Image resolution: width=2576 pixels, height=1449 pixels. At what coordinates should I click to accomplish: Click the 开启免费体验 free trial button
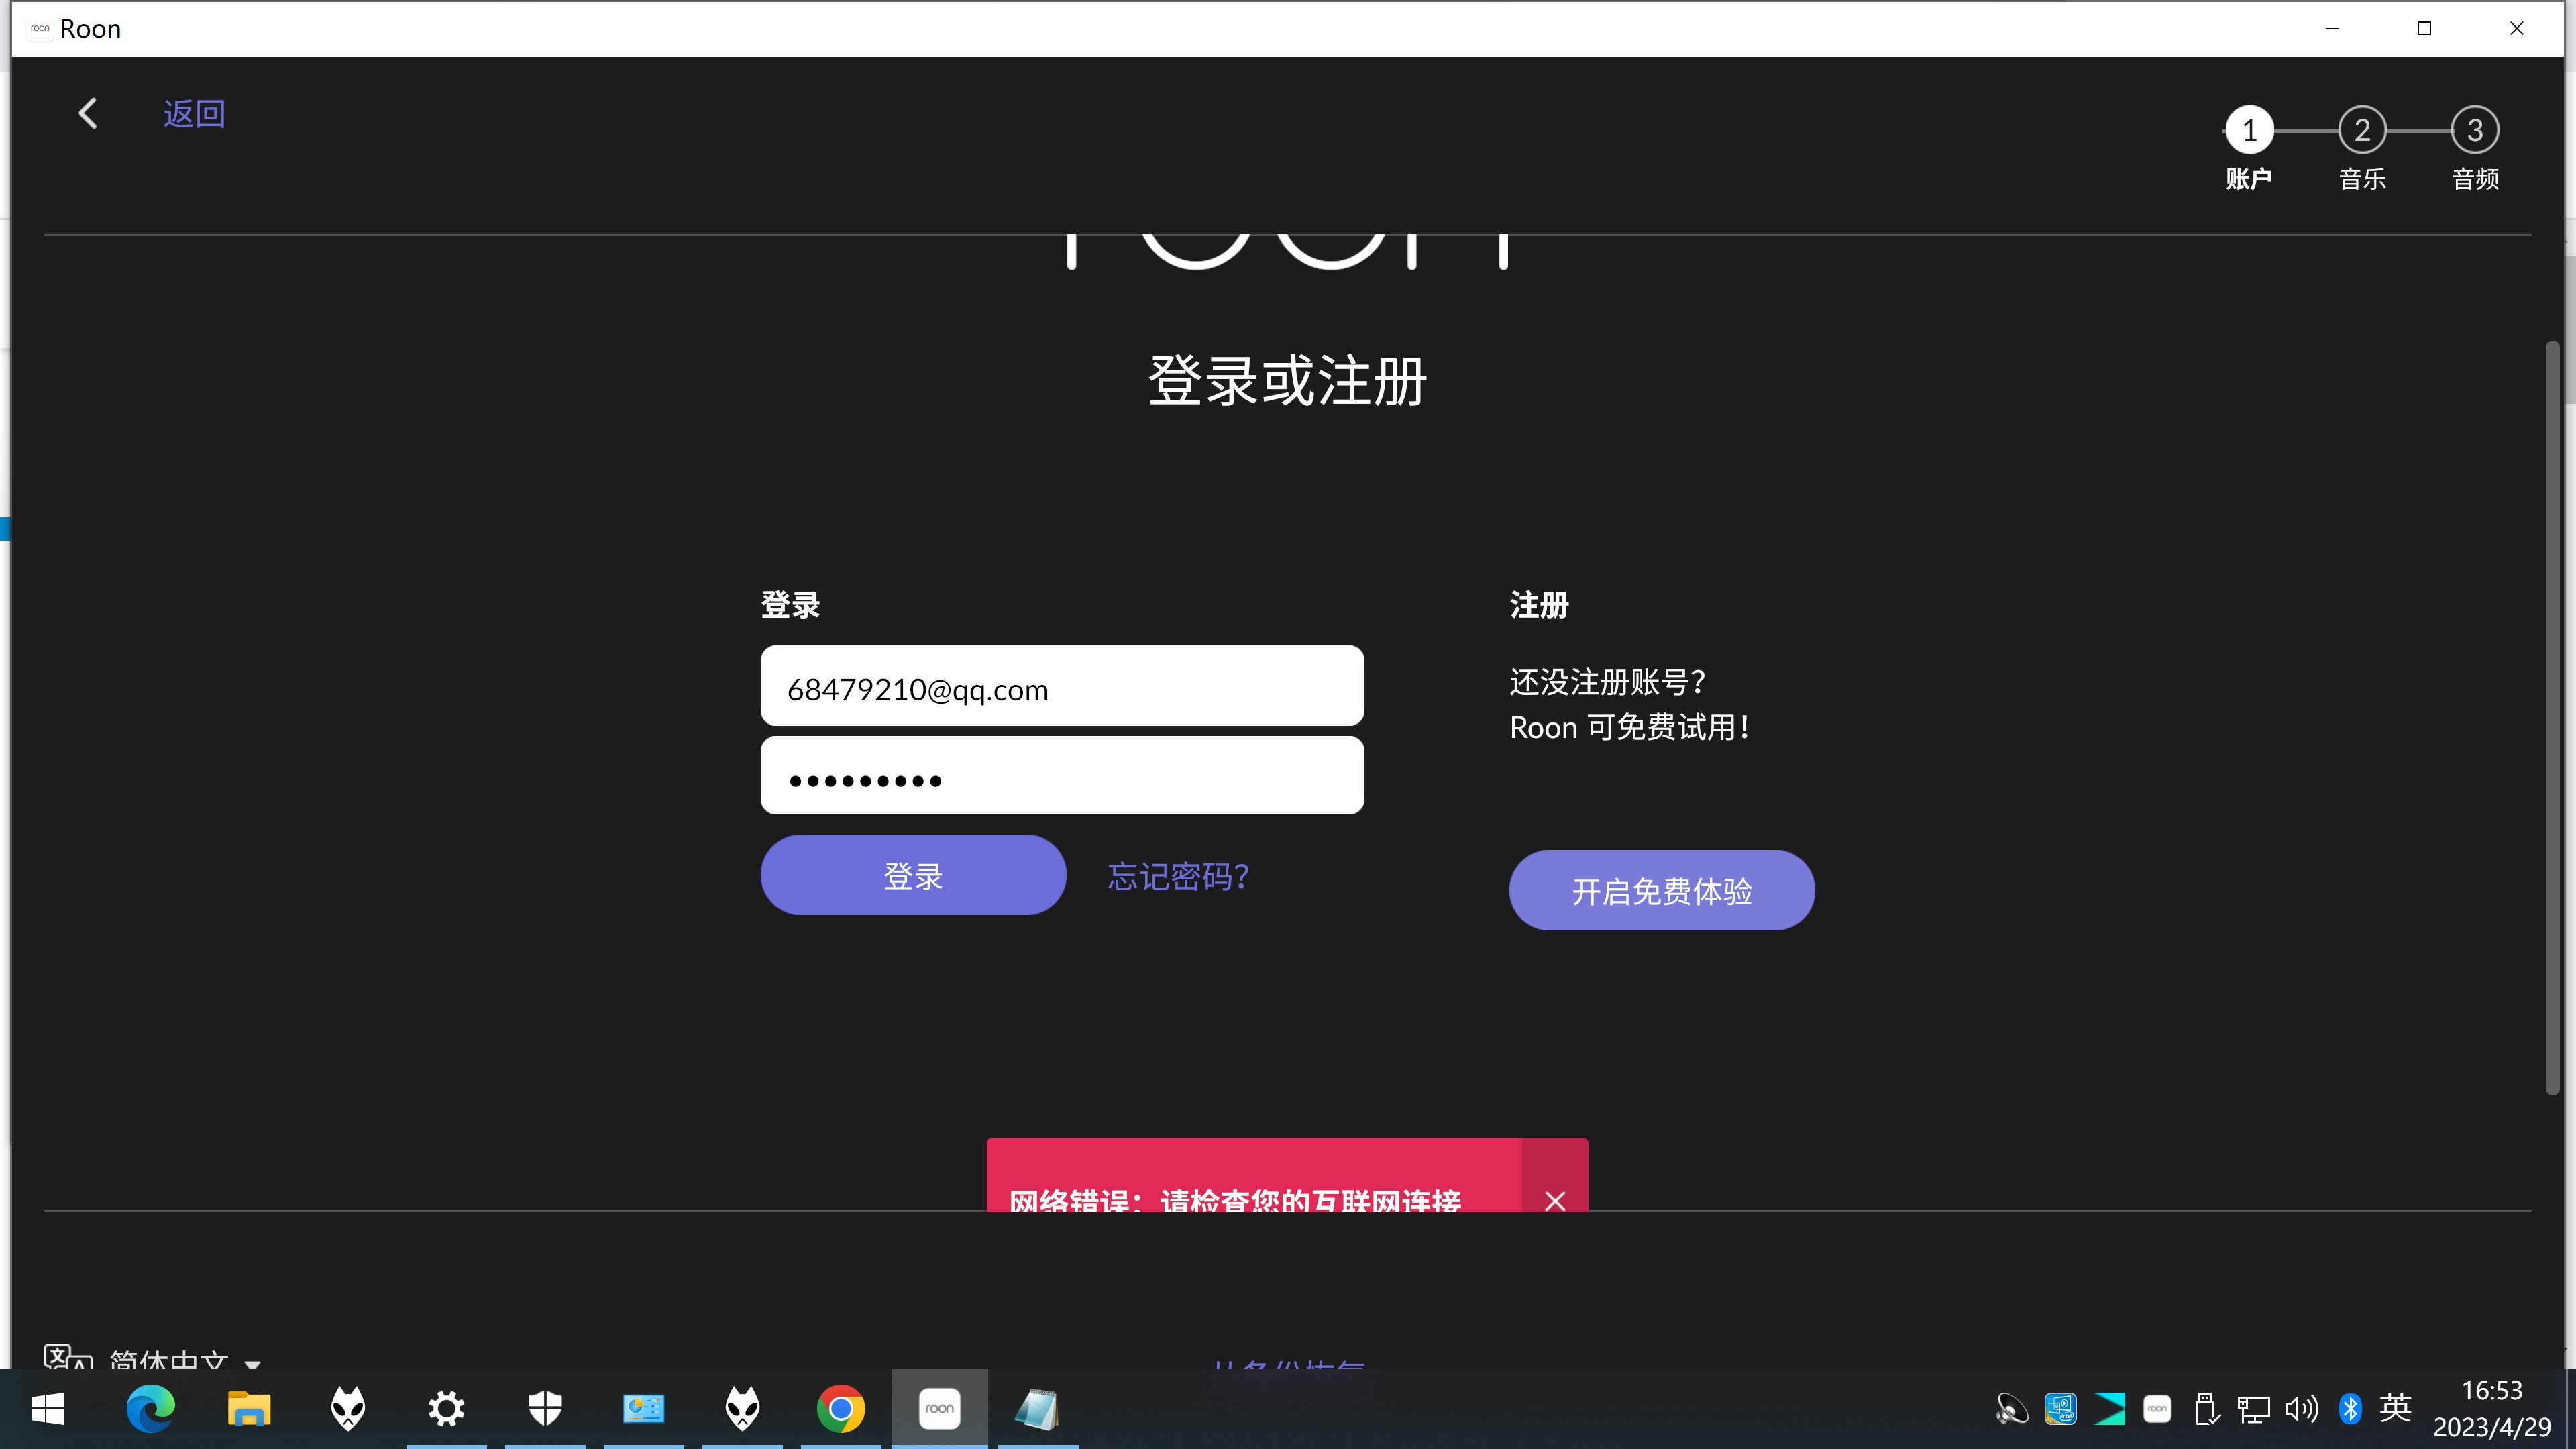click(x=1662, y=890)
